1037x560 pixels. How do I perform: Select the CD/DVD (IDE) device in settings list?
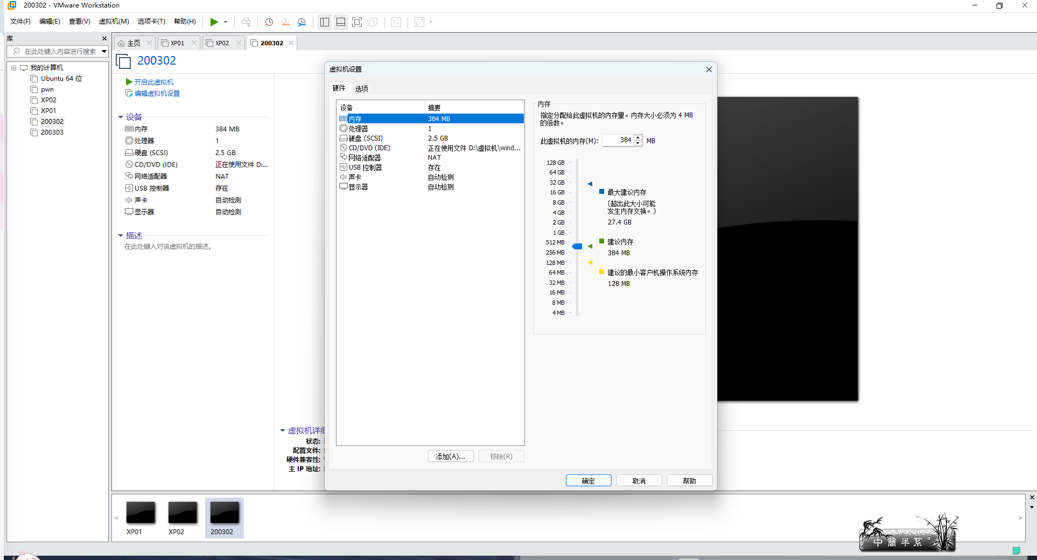point(369,148)
